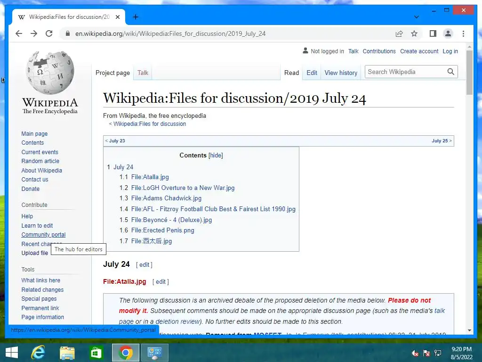
Task: Switch to the Project page tab
Action: pyautogui.click(x=112, y=73)
